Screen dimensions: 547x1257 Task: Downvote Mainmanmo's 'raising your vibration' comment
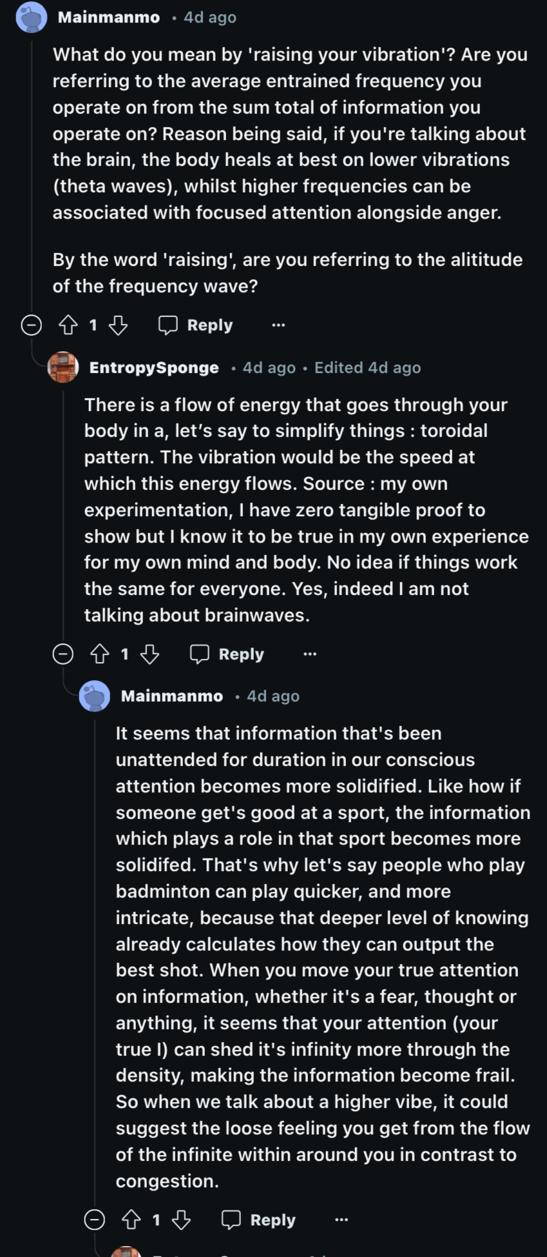pyautogui.click(x=118, y=325)
